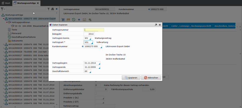Open the Preisliste 2 (ET) dropdown
The height and width of the screenshot is (108, 242).
pyautogui.click(x=103, y=103)
